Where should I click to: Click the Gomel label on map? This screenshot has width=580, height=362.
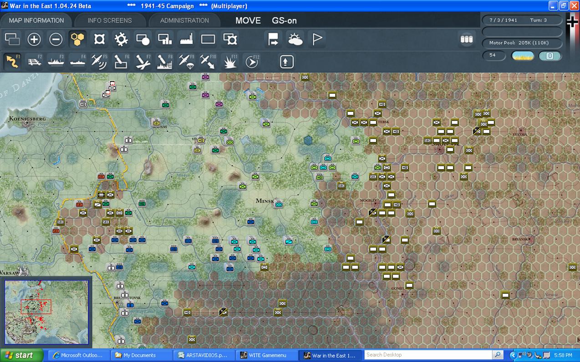(397, 288)
